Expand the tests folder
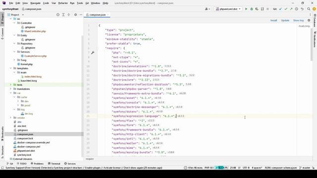Screen dimensions: 317x178 (11, 85)
